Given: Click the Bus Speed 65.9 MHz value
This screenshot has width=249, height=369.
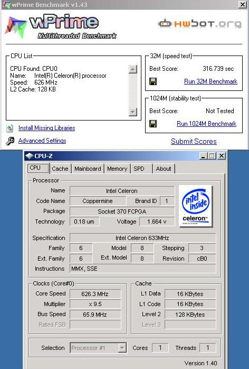Looking at the screenshot, I should [x=95, y=315].
